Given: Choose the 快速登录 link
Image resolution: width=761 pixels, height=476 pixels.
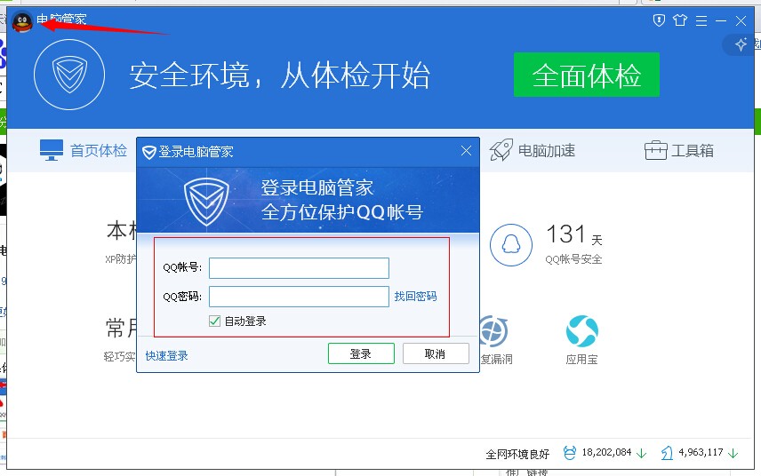Looking at the screenshot, I should click(166, 356).
